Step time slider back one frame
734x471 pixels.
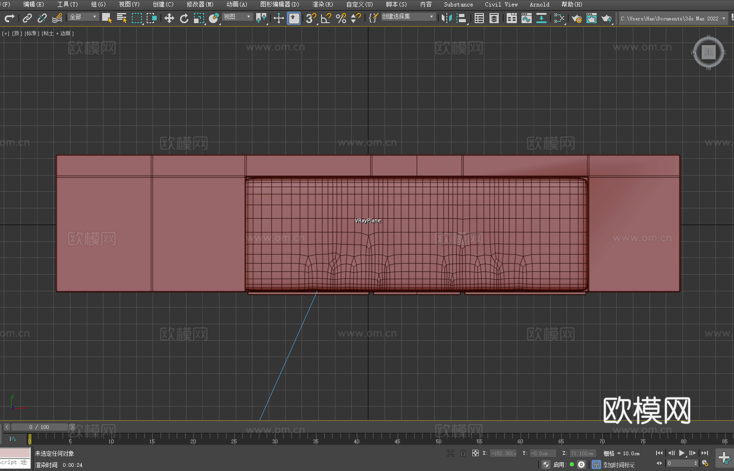point(6,427)
